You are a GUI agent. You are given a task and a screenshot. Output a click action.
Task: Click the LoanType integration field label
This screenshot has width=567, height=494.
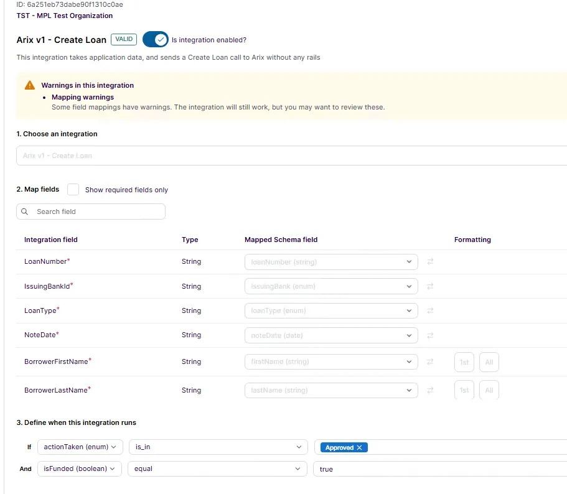coord(40,310)
